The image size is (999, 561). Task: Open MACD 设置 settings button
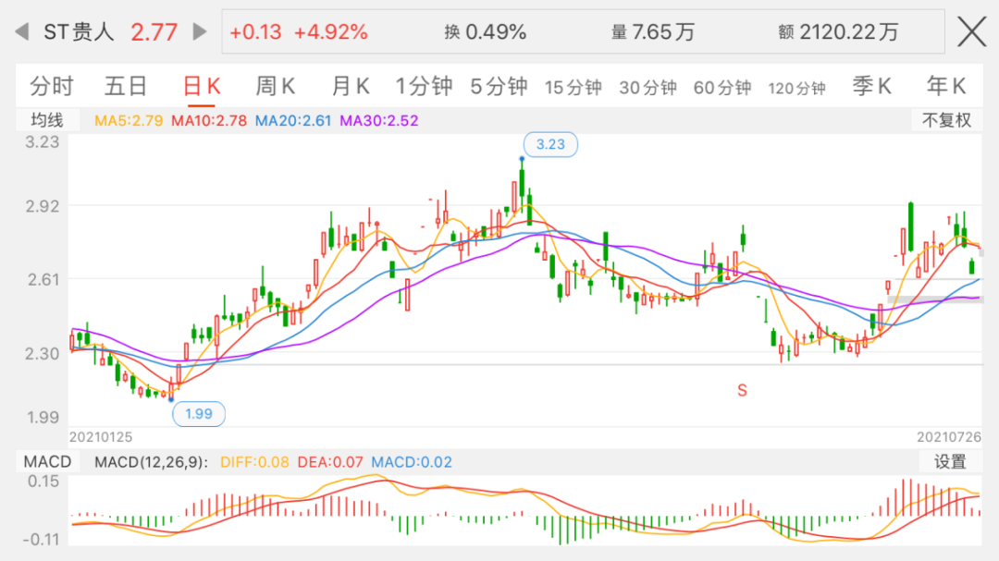pyautogui.click(x=950, y=461)
